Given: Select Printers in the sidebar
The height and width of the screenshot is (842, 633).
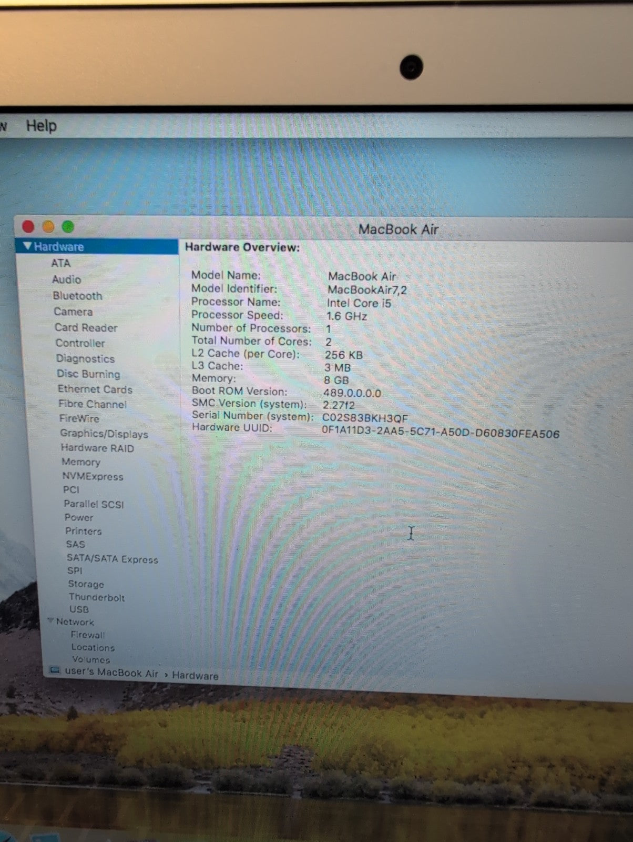Looking at the screenshot, I should [x=83, y=531].
